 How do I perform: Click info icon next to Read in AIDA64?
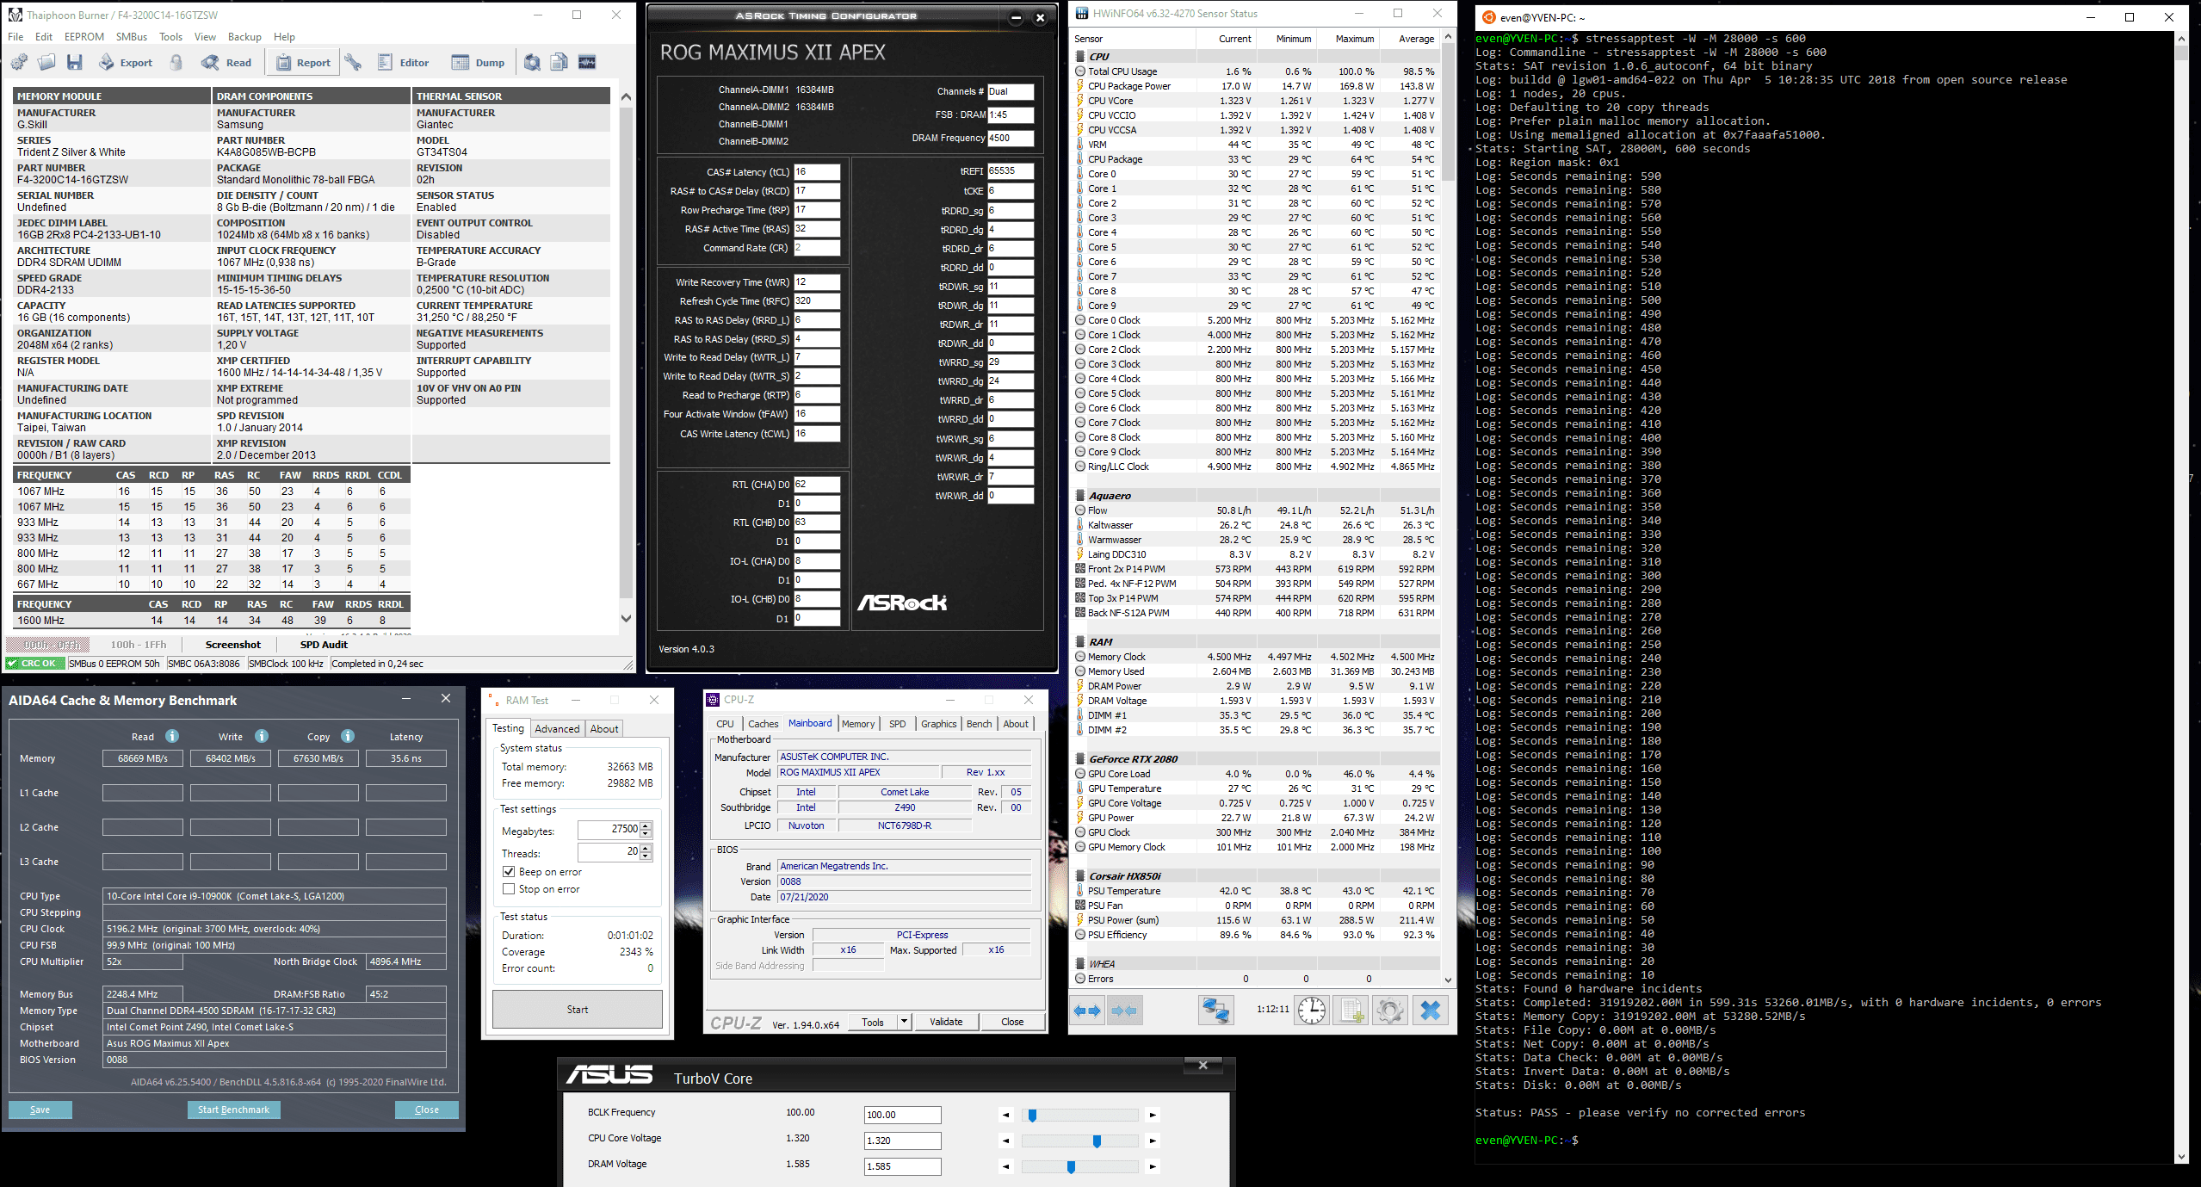click(x=172, y=736)
